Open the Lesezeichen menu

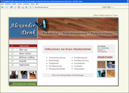tap(26, 4)
